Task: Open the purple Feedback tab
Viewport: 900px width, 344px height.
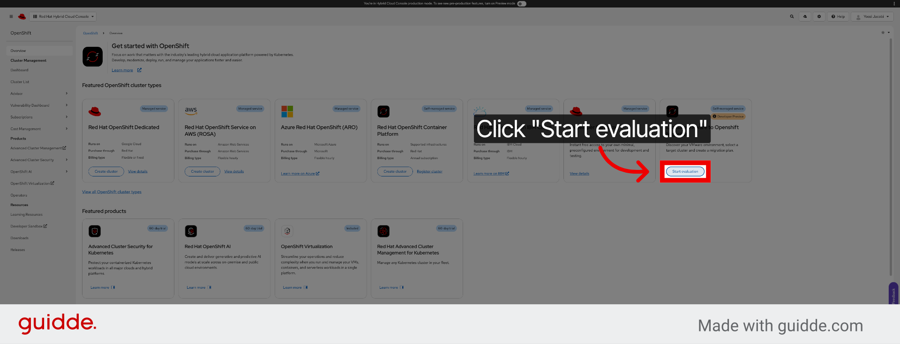Action: [x=893, y=293]
